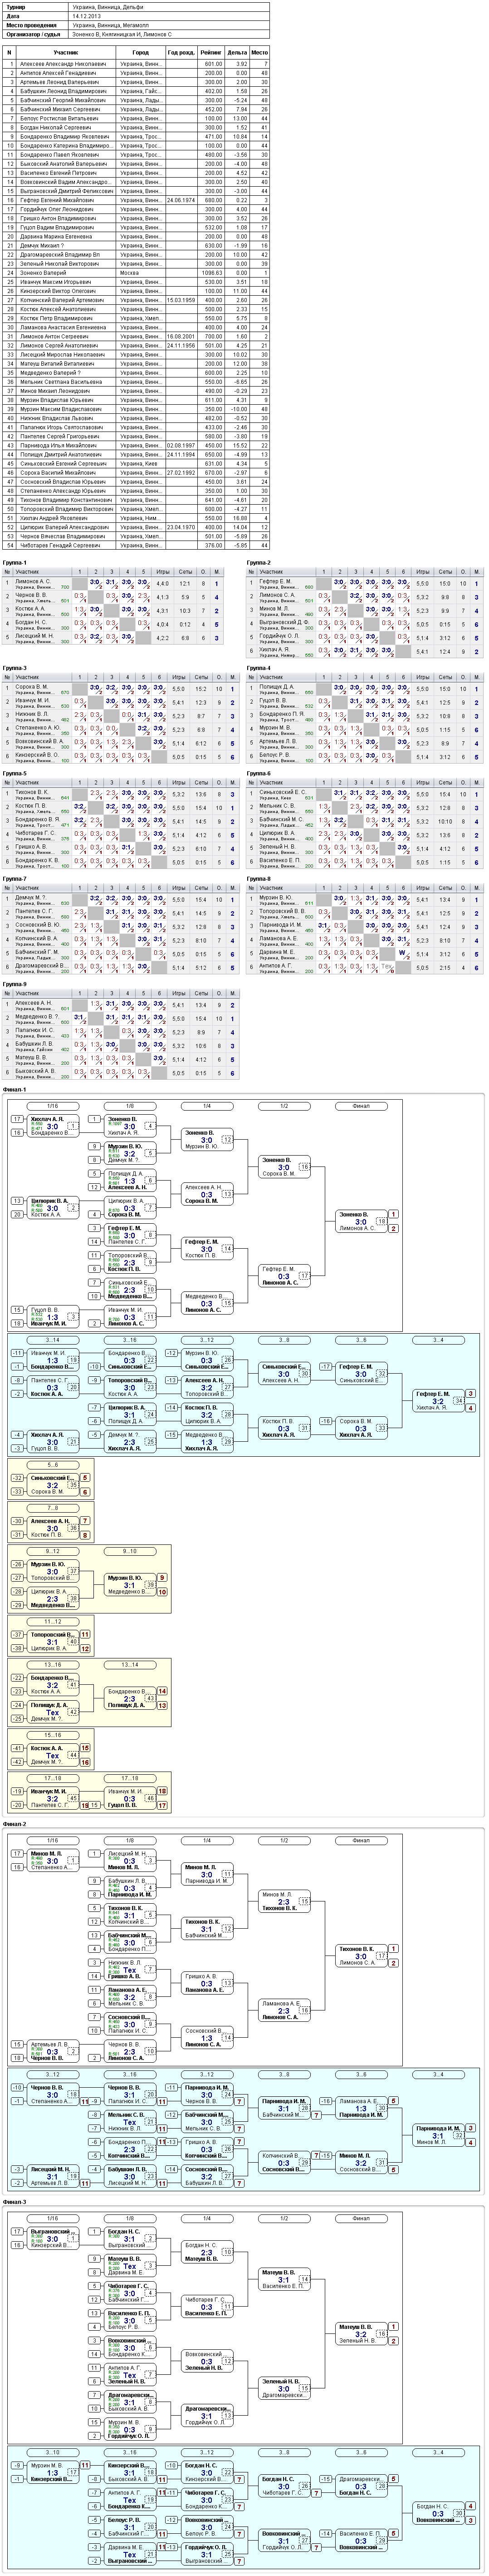The height and width of the screenshot is (2576, 489).
Task: Click the 'Группа-3' heading
Action: 15,668
